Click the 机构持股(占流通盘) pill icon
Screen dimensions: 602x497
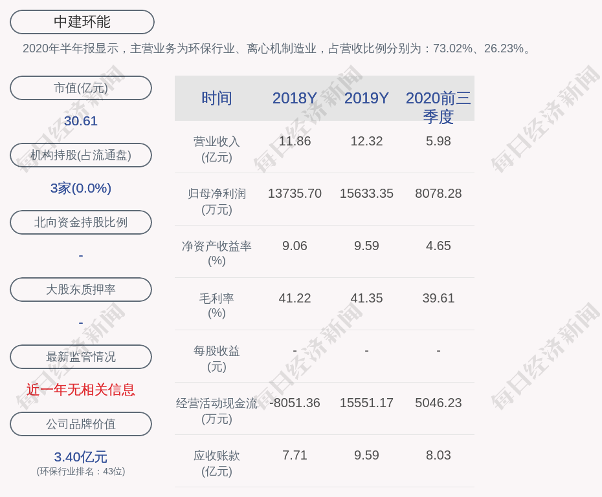coord(81,155)
